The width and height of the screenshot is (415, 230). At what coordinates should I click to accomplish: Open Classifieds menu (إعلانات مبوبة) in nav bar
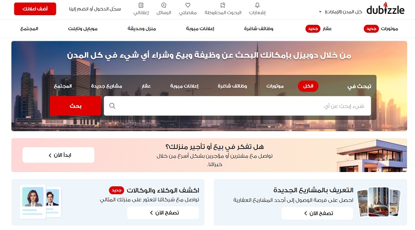click(x=200, y=29)
